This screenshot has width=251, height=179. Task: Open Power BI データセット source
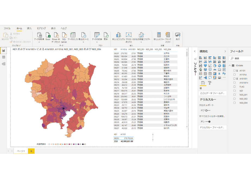click(x=56, y=37)
